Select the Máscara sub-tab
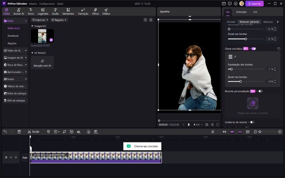Image resolution: width=285 pixels, height=178 pixels. [268, 22]
